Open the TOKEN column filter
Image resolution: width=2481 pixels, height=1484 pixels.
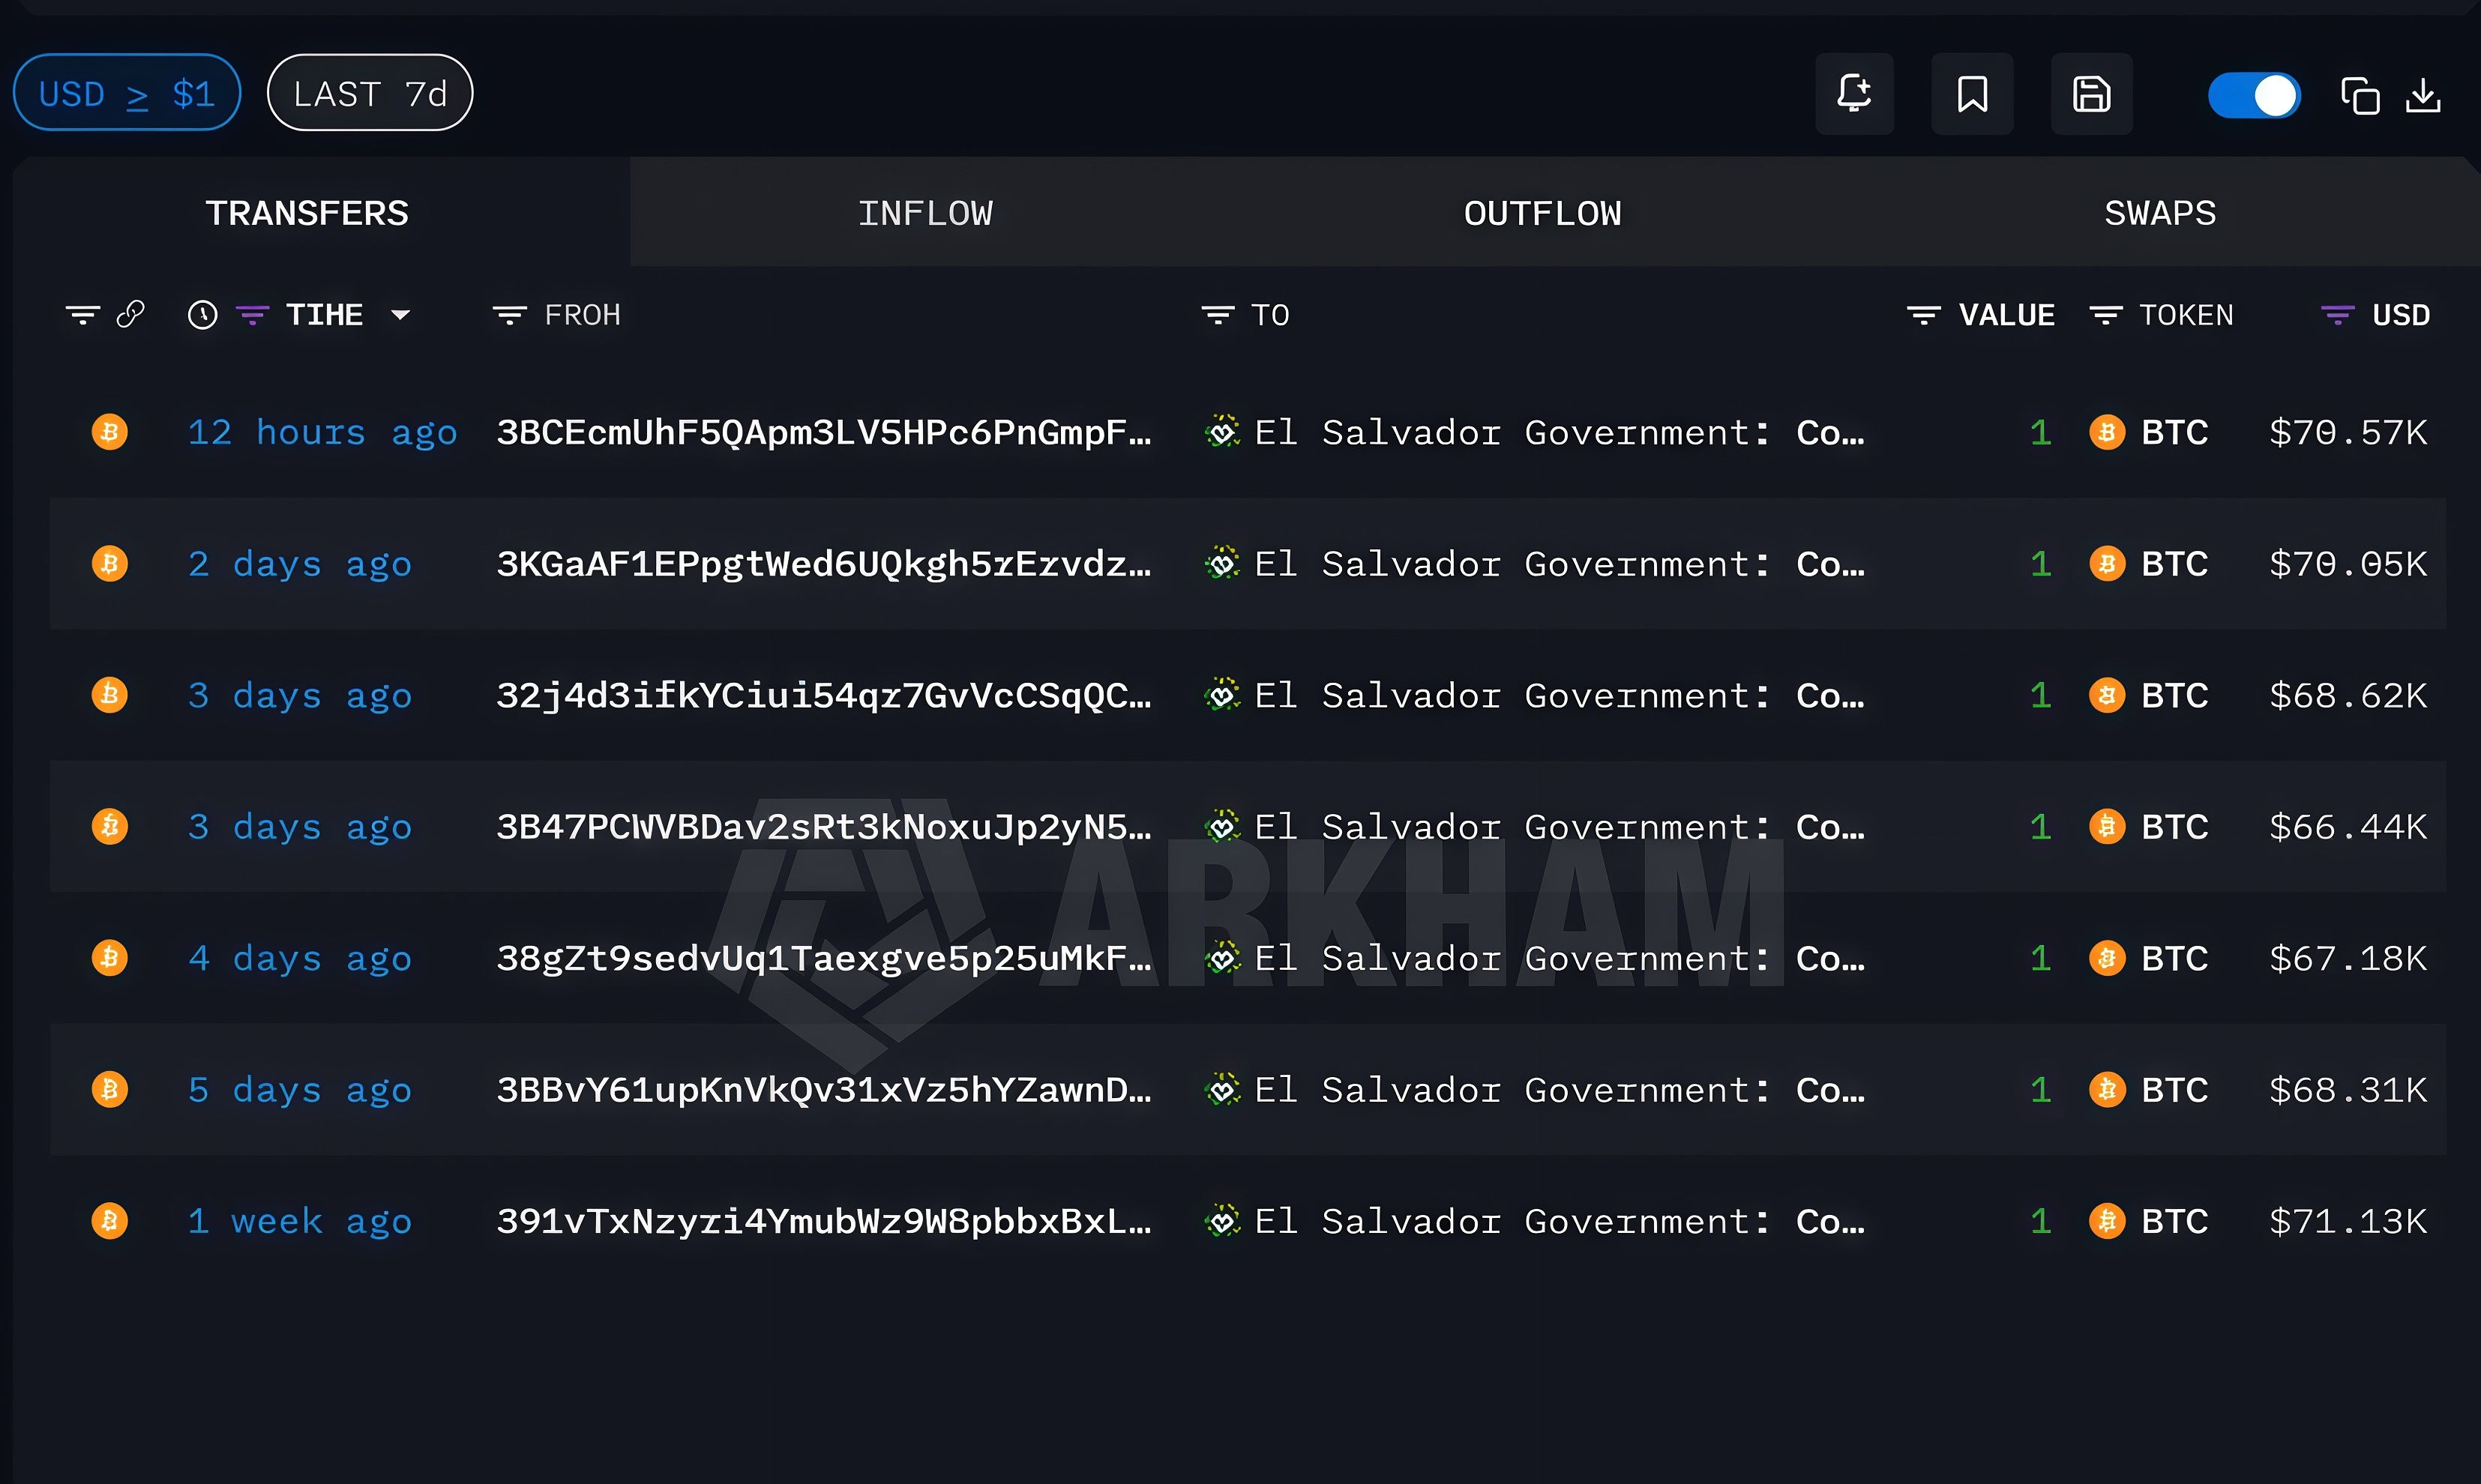[2105, 315]
